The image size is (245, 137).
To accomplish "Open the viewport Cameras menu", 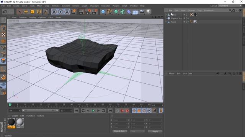I will click(23, 18).
